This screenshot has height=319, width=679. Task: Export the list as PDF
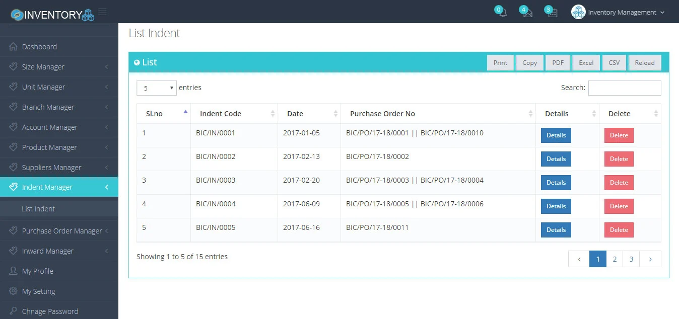[558, 63]
